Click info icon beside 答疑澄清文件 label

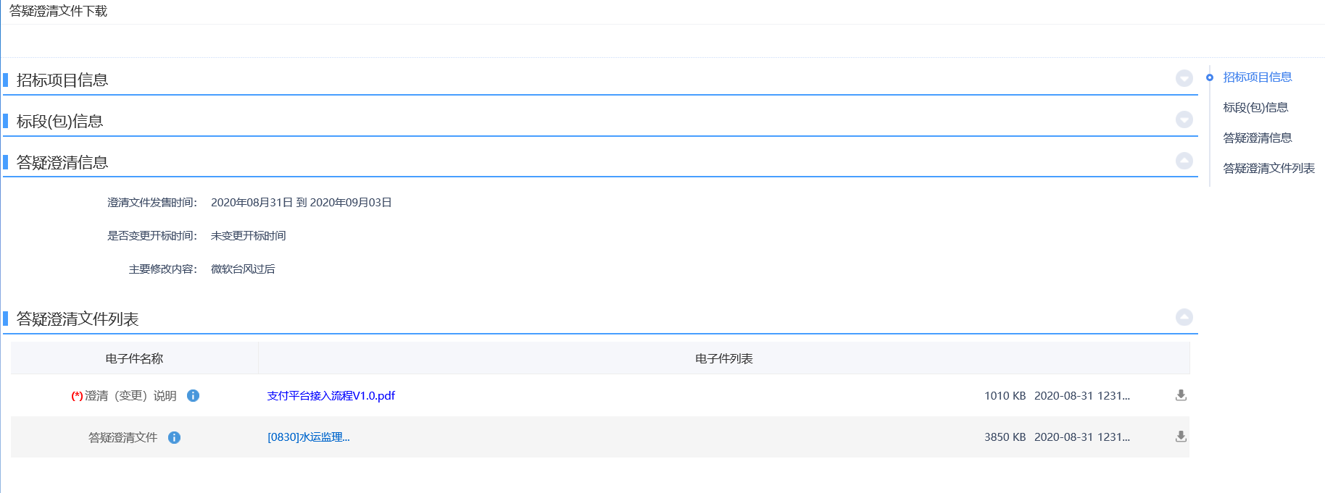pos(174,437)
